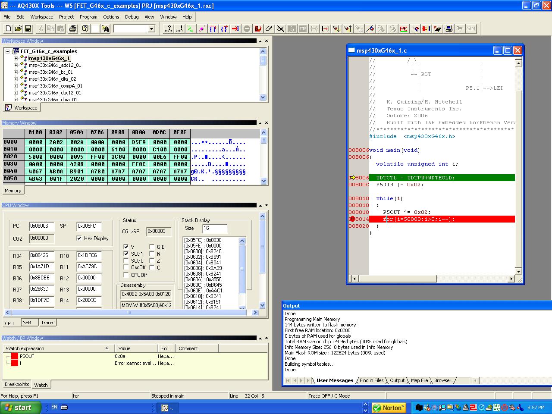Click the Help question-mark toolbar icon
This screenshot has height=414, width=552.
coord(85,28)
